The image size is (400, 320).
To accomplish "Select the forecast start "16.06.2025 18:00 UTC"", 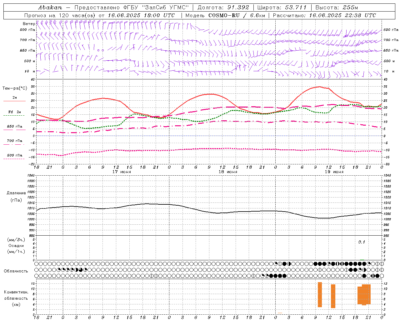I will (141, 15).
